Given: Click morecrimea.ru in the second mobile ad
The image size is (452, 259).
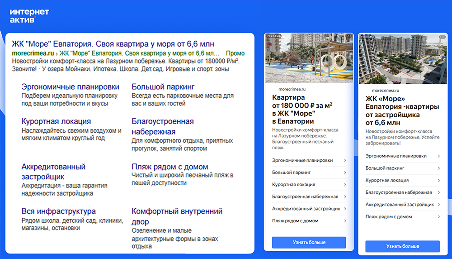Looking at the screenshot, I should [386, 91].
